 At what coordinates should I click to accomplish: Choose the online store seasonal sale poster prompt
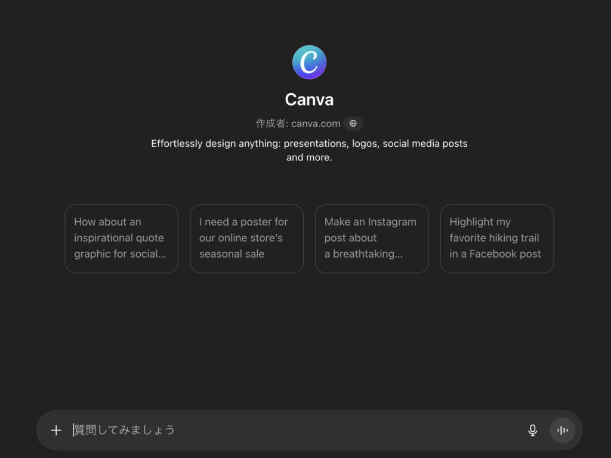pos(246,239)
